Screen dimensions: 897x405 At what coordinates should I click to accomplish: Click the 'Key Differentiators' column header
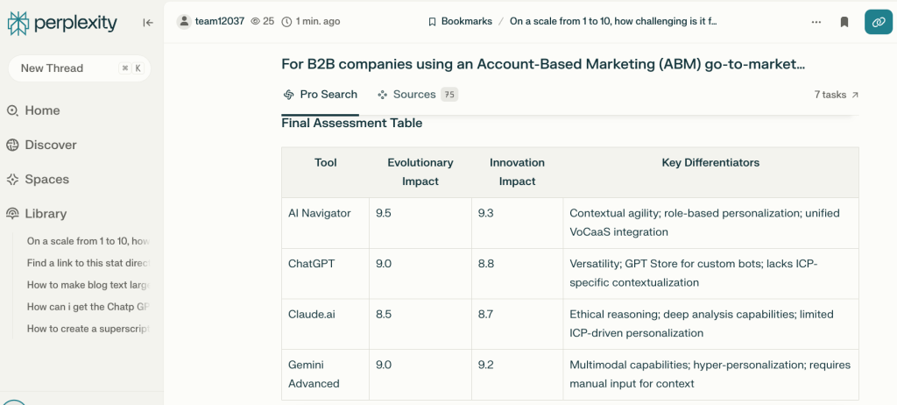(710, 163)
